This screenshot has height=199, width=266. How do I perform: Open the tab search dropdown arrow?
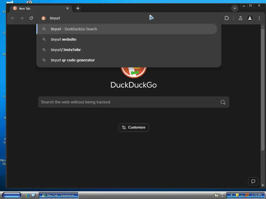(x=235, y=8)
